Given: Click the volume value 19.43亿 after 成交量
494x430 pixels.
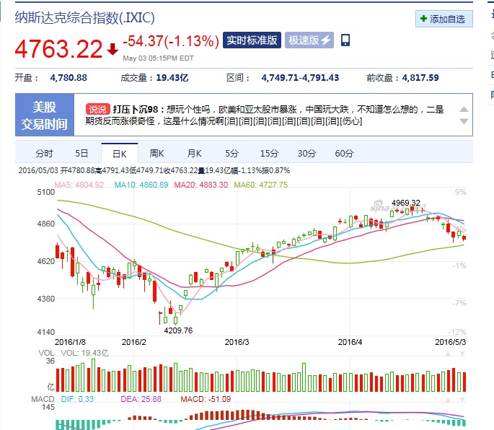Looking at the screenshot, I should coord(172,77).
